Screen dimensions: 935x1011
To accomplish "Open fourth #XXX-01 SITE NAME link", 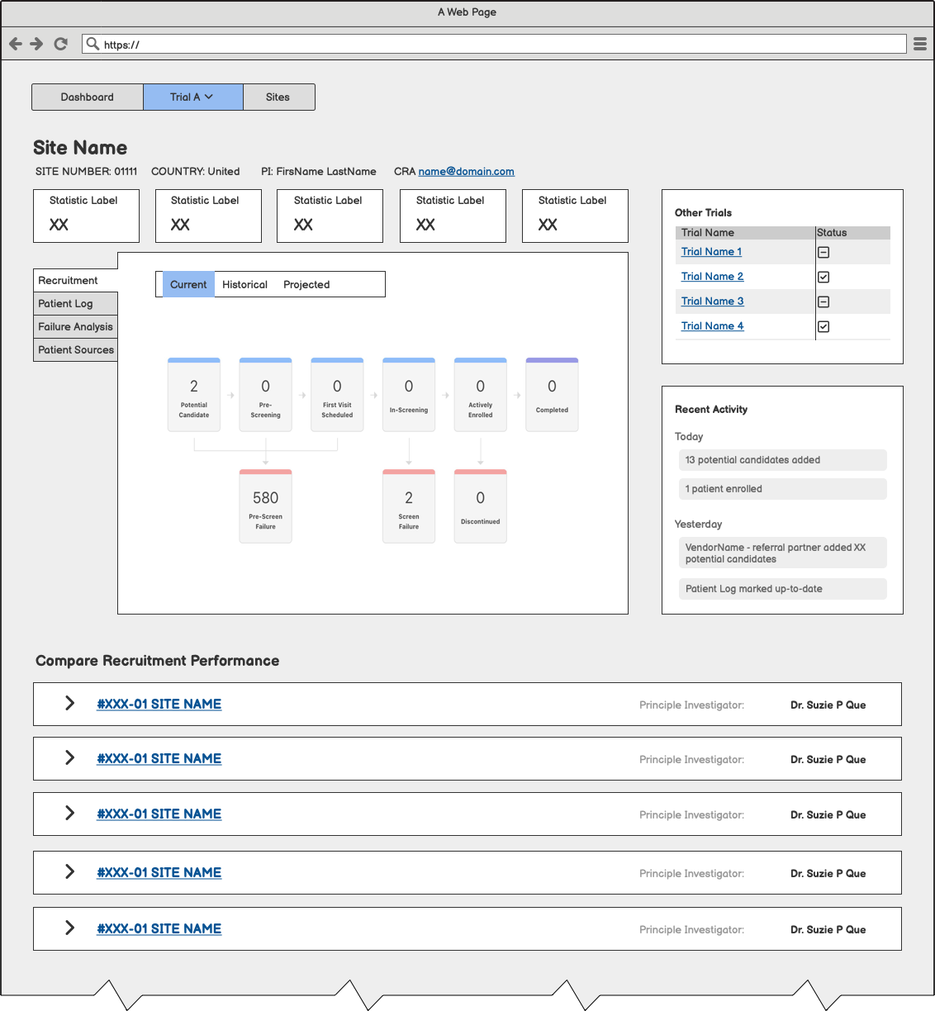I will pos(159,873).
